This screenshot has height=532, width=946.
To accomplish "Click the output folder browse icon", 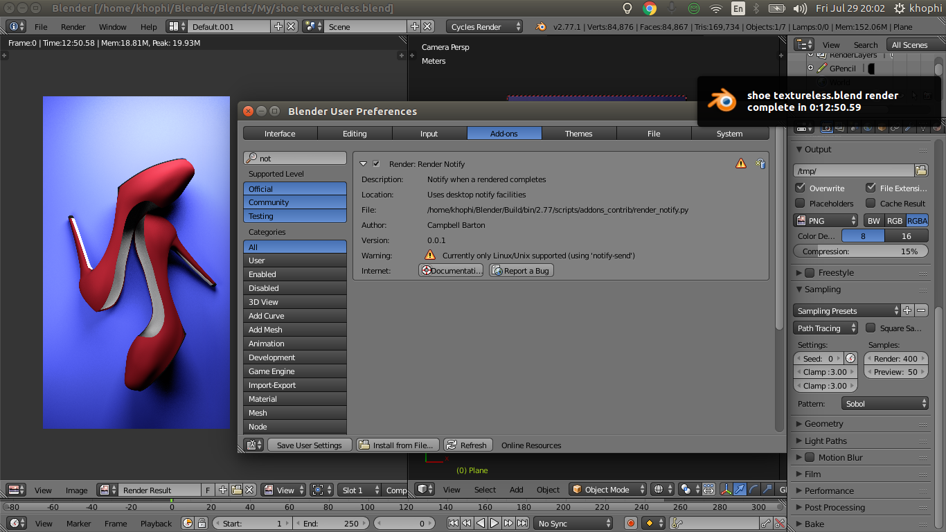I will click(921, 170).
